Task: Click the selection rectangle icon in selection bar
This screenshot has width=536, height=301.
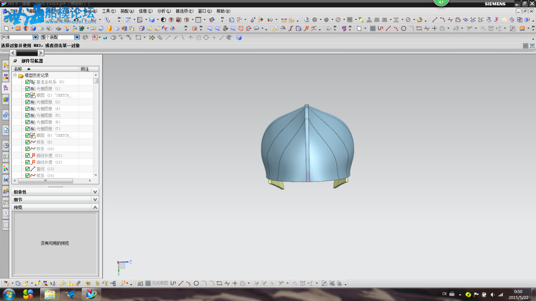Action: coord(138,38)
